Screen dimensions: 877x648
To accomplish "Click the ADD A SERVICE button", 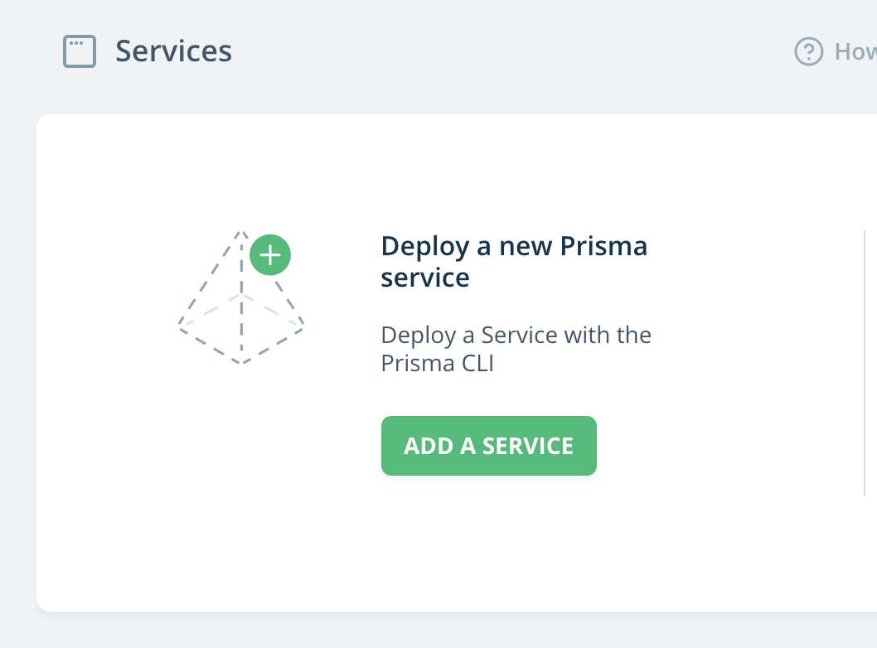I will tap(489, 446).
